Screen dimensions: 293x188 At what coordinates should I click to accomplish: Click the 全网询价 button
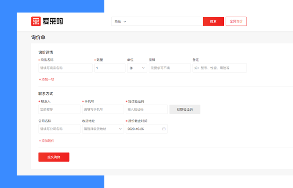tap(236, 21)
